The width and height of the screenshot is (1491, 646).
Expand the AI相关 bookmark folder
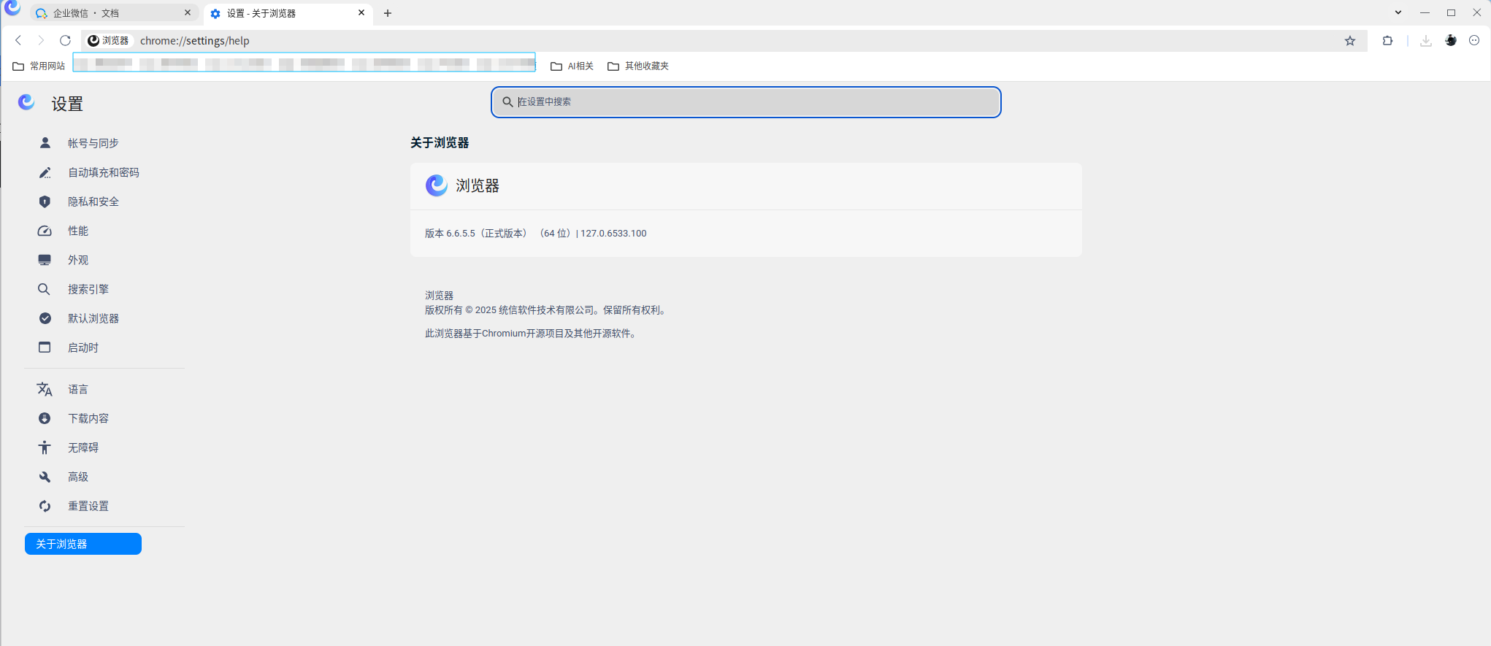(x=572, y=66)
